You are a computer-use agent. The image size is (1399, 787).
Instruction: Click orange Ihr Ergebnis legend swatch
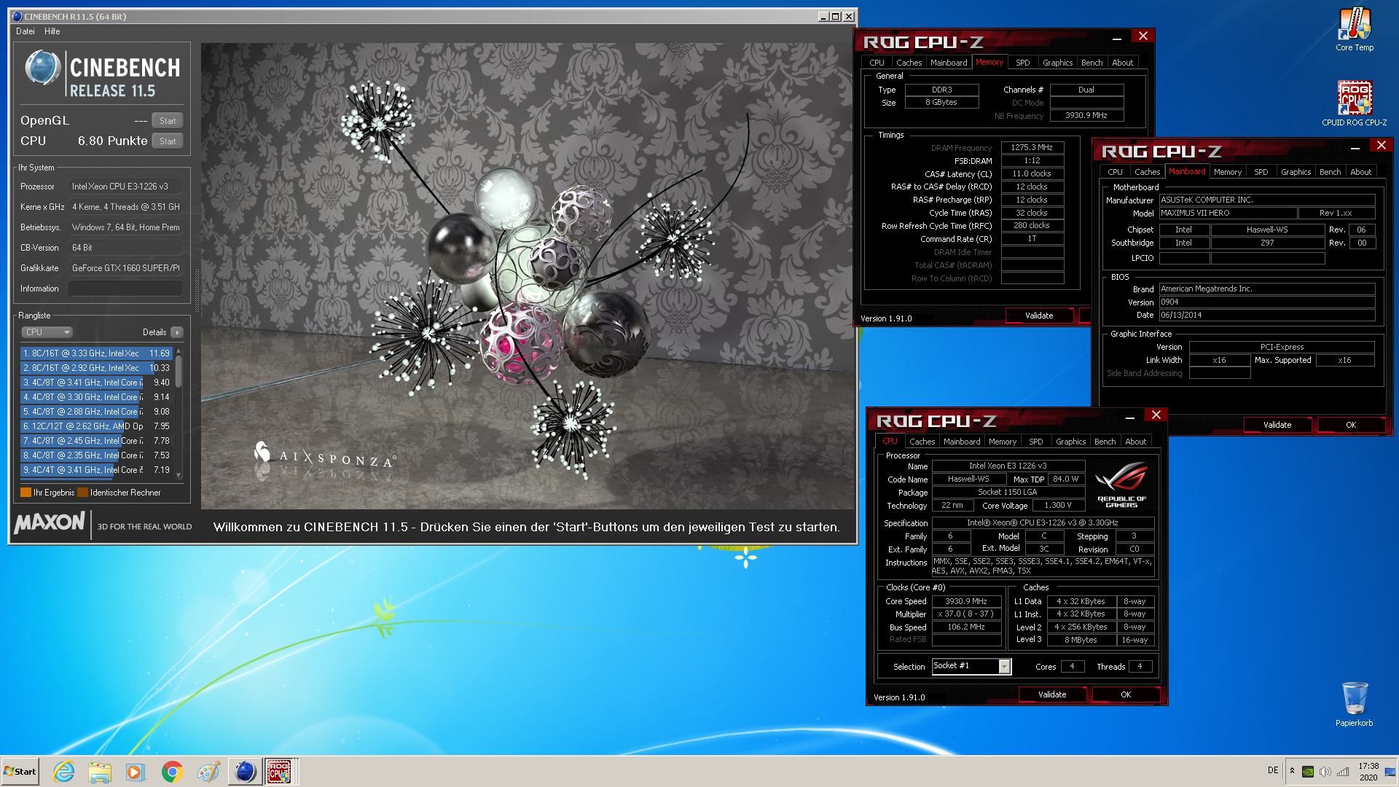click(x=26, y=493)
